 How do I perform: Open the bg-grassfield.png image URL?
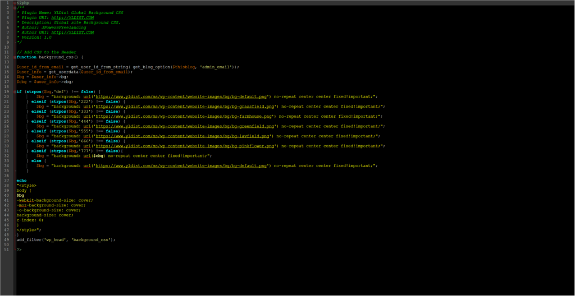click(x=187, y=106)
